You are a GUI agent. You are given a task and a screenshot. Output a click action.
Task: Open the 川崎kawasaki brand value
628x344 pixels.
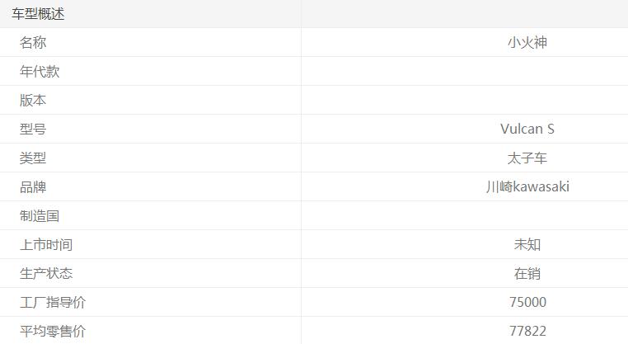click(527, 187)
